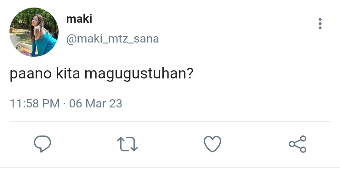Expand the tweet overflow menu at top right
The height and width of the screenshot is (173, 340).
tap(320, 24)
